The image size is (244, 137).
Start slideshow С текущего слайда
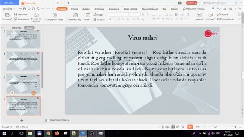coord(55,17)
